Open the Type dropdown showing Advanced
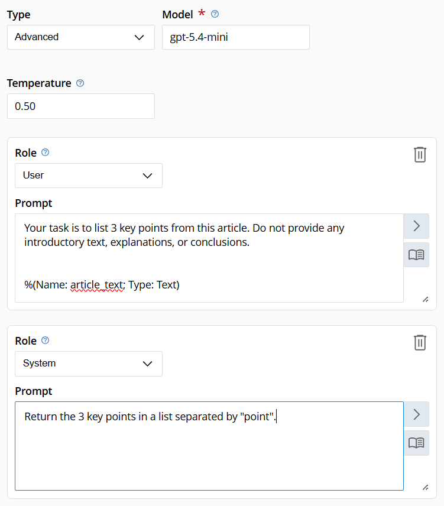 [80, 37]
